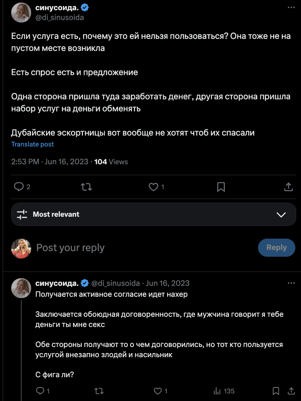Like the thread comment
The image size is (301, 401).
coord(158,391)
